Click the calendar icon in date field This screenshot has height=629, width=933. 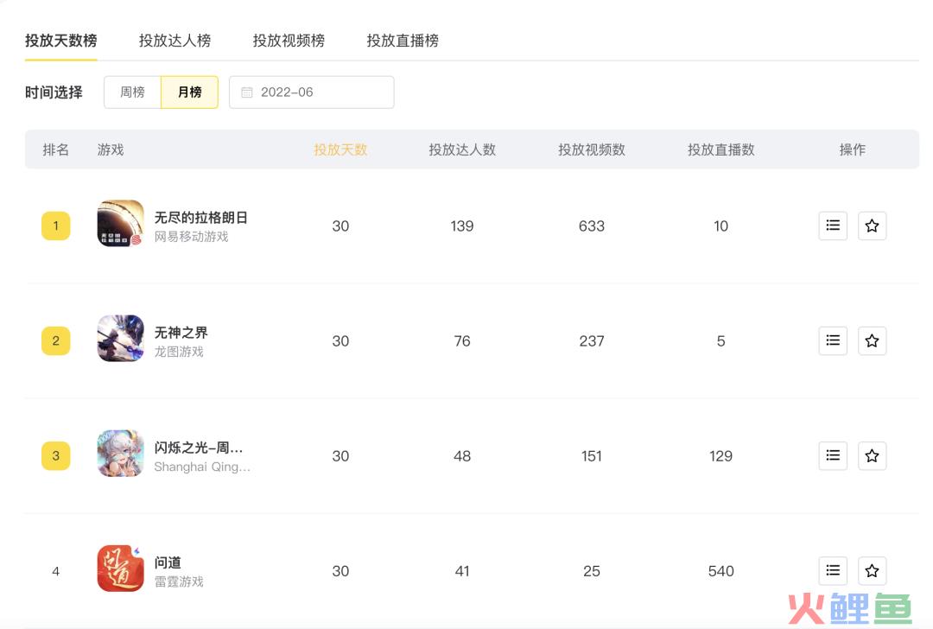(247, 92)
